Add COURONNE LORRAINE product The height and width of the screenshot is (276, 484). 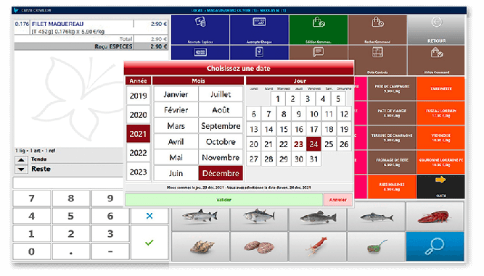(x=440, y=162)
